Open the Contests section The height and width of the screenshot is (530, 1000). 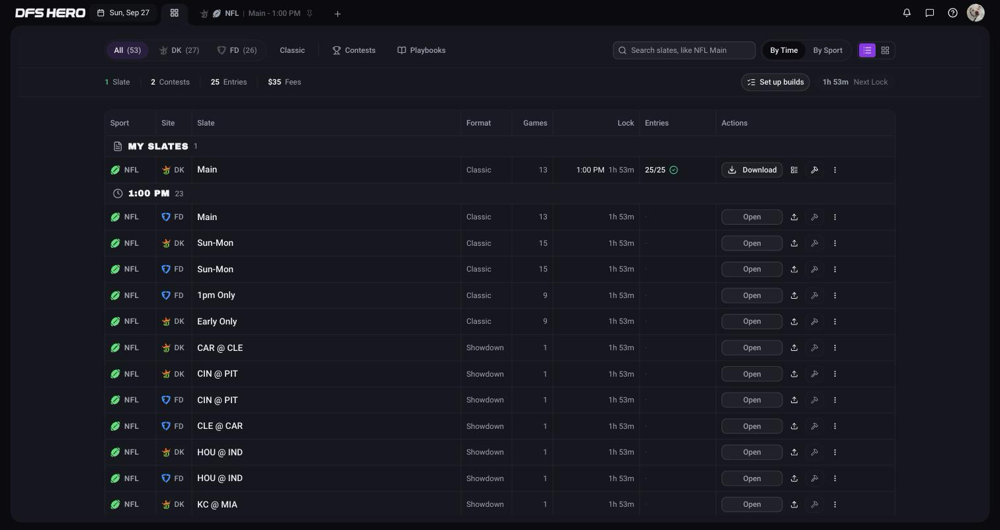354,50
